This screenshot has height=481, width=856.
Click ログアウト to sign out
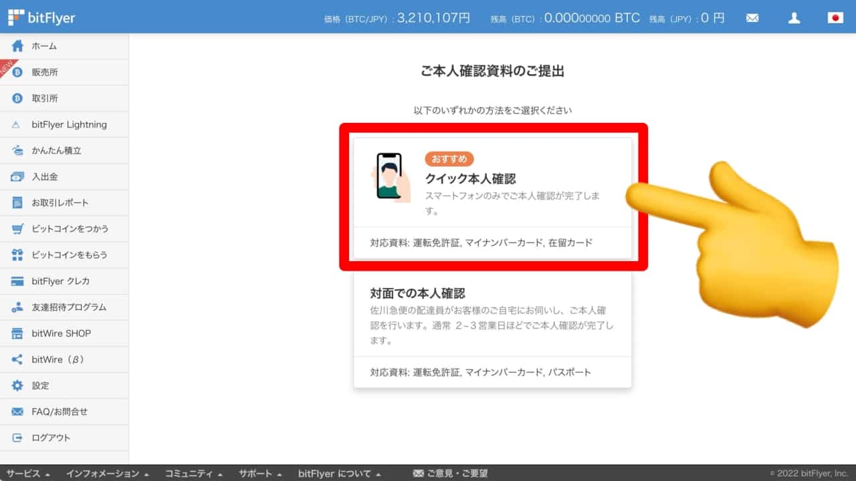point(51,438)
